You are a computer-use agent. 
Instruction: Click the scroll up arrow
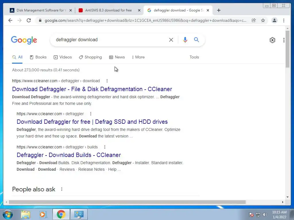point(287,28)
